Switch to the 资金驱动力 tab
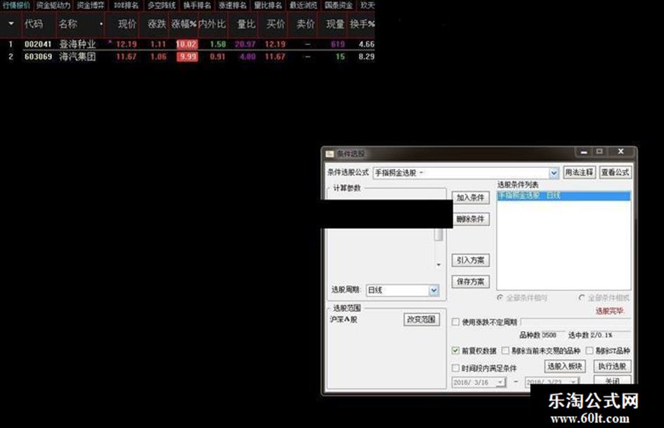The width and height of the screenshot is (664, 428). [53, 5]
